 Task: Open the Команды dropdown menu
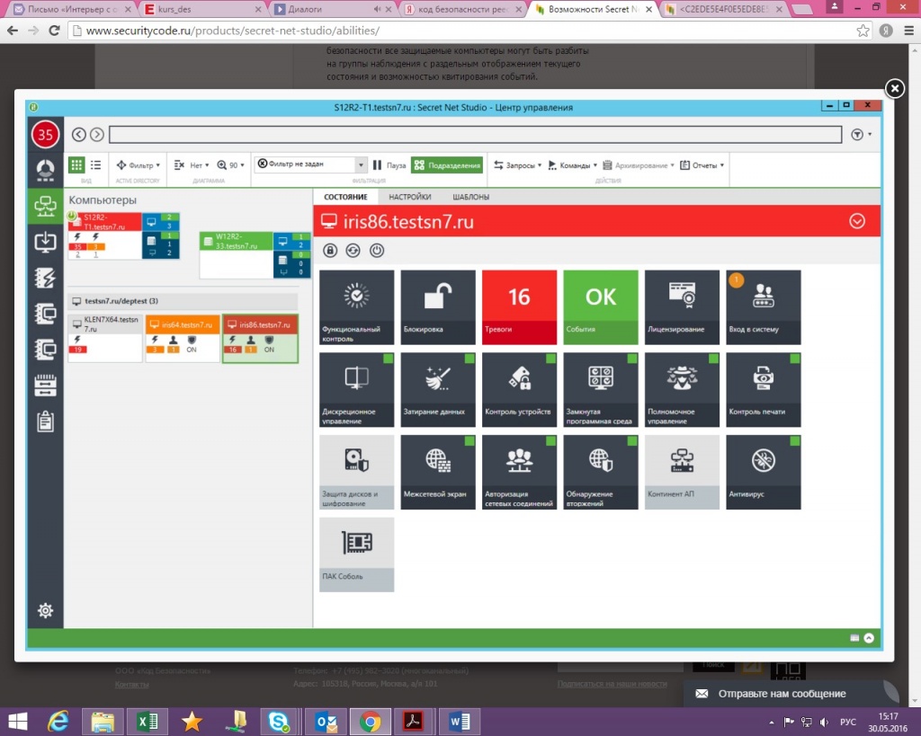click(x=572, y=165)
